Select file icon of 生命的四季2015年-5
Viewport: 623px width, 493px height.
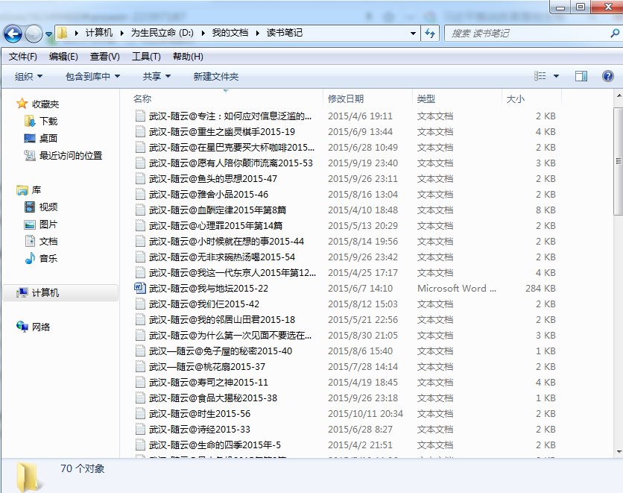pos(140,445)
